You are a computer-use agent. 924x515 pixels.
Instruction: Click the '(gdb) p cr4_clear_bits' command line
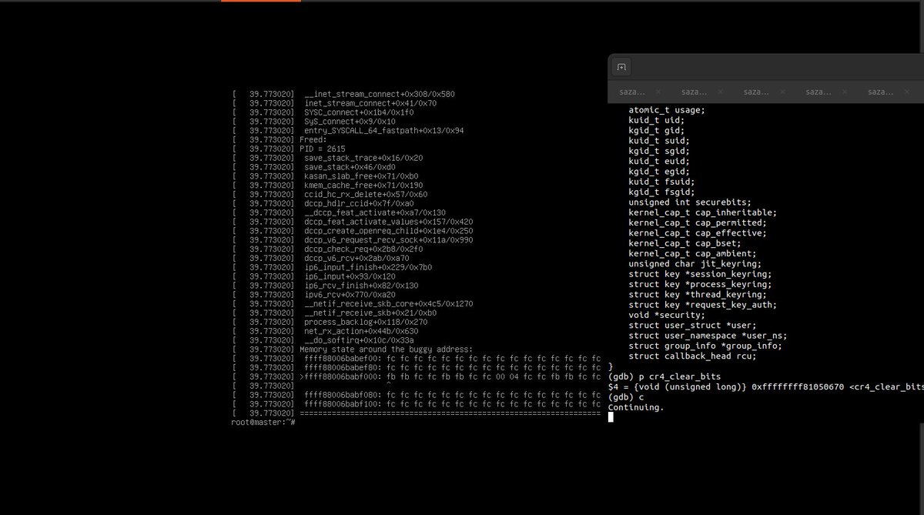pos(665,376)
